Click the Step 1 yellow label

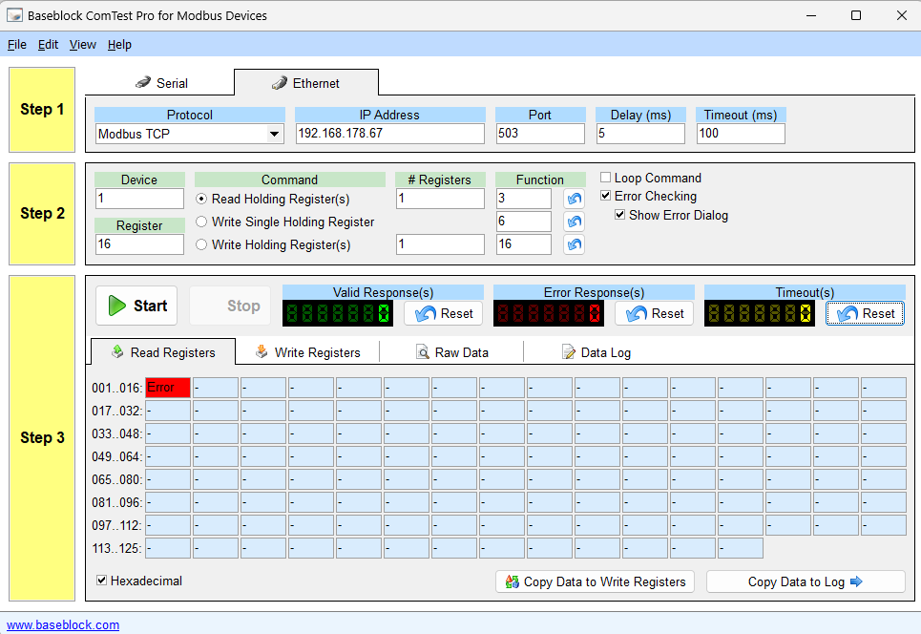click(x=42, y=110)
